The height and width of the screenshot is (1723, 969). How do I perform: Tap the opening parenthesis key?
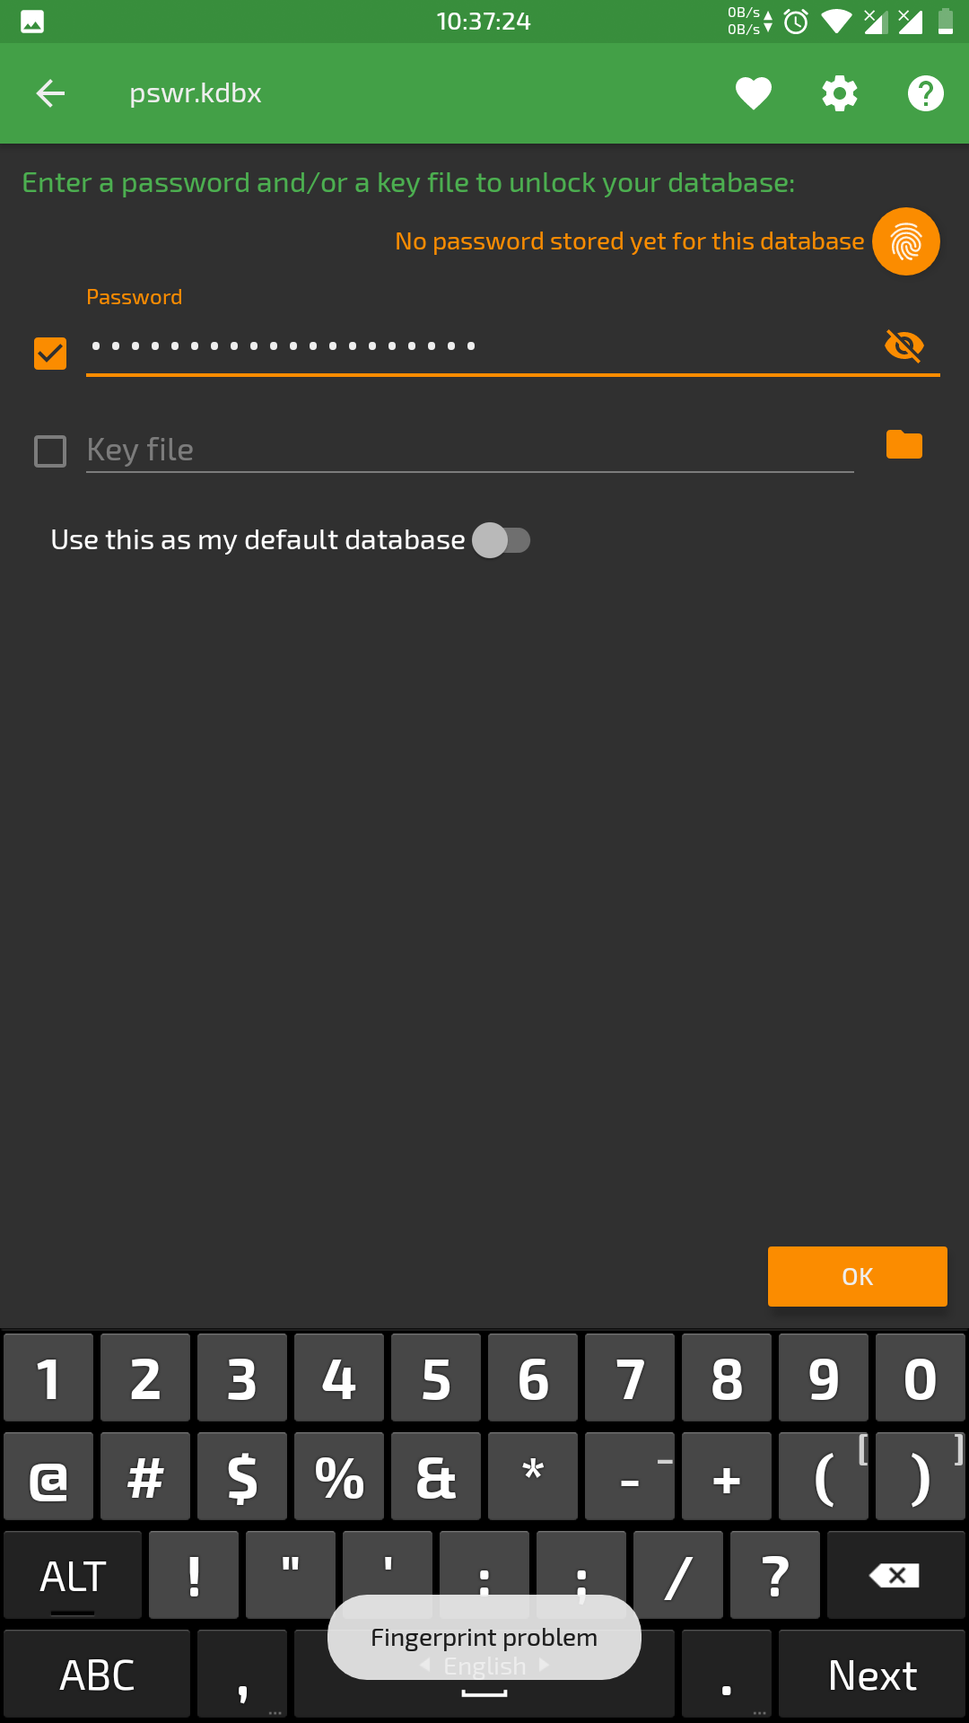point(824,1476)
